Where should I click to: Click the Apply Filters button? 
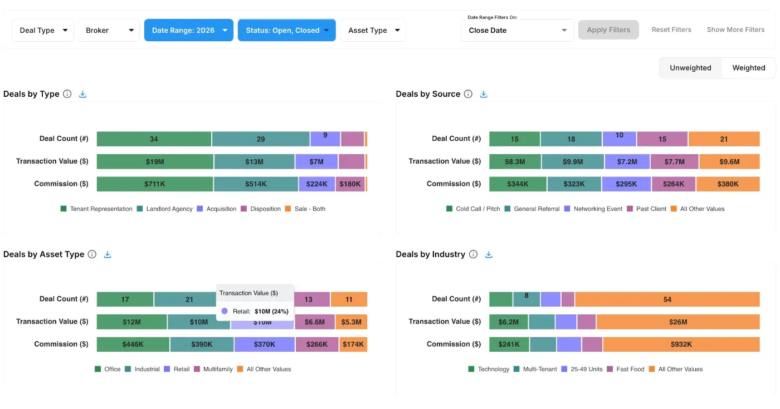click(x=608, y=30)
